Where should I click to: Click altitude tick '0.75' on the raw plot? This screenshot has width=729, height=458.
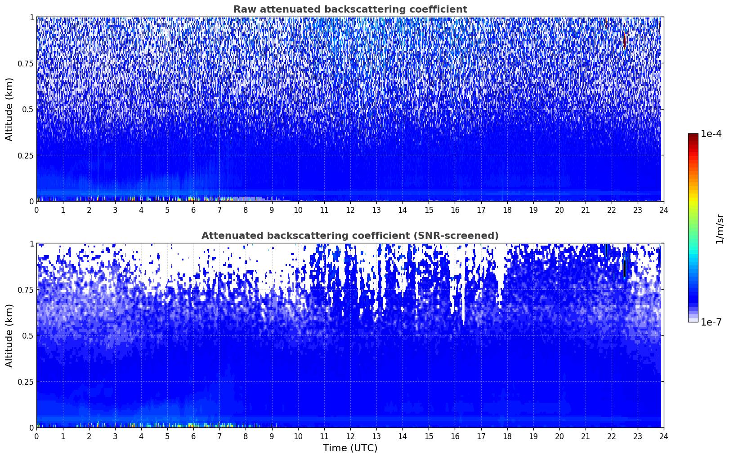tap(26, 63)
